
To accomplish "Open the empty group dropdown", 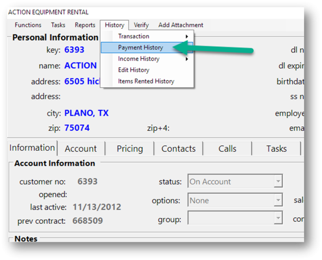I will tap(278, 220).
